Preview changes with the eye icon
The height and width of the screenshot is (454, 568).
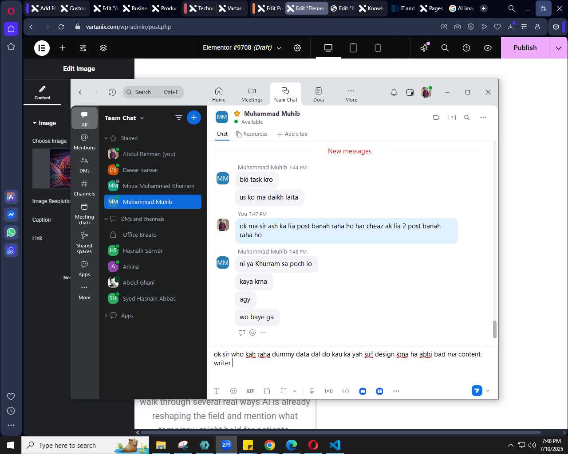coord(488,48)
